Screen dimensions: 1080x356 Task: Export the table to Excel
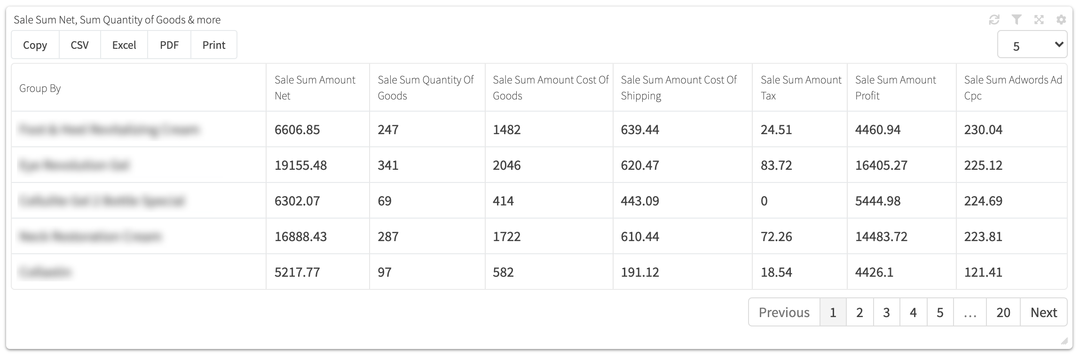124,45
